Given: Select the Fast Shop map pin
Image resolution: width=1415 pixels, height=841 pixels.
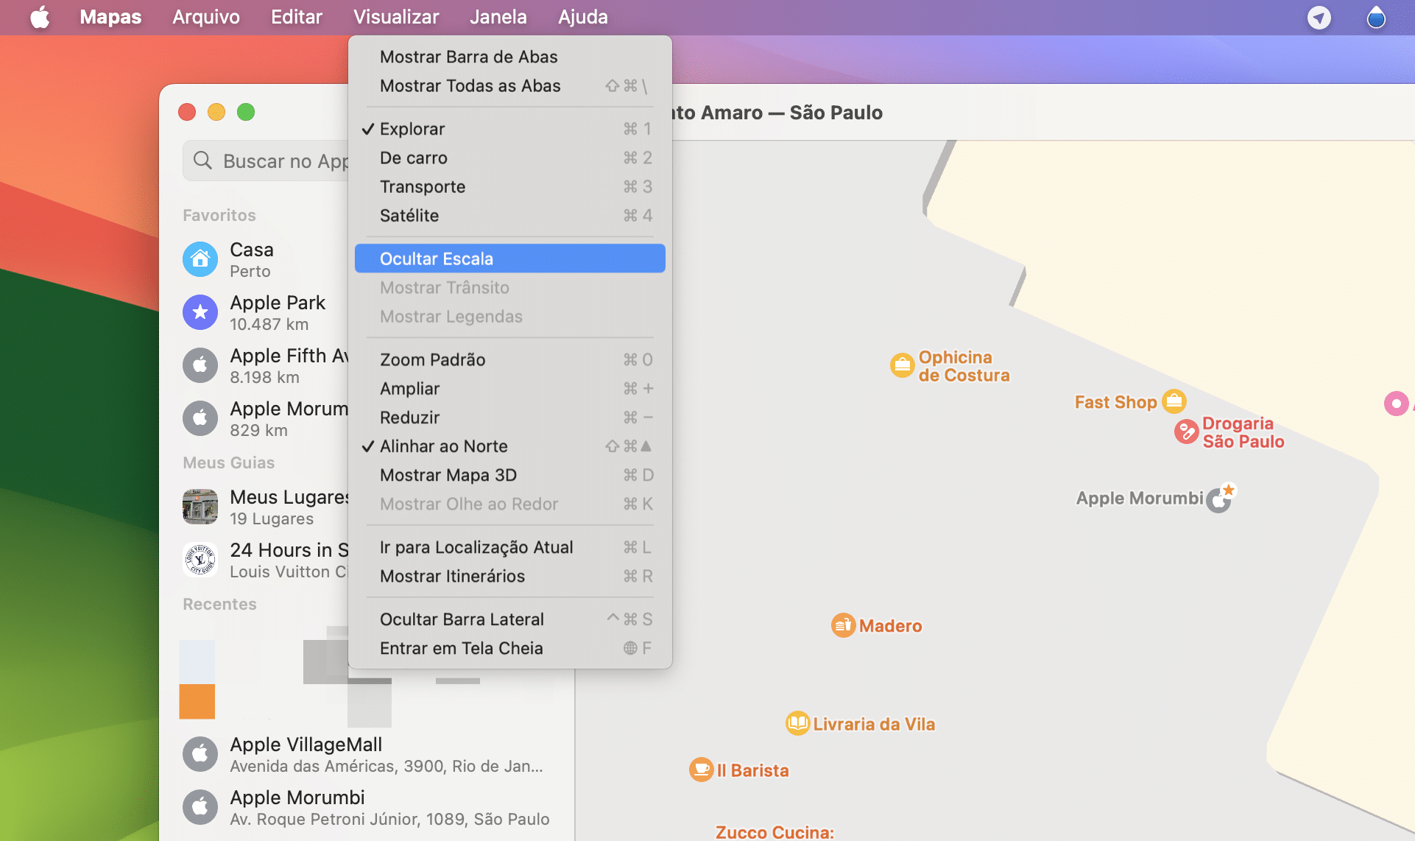Looking at the screenshot, I should 1174,401.
